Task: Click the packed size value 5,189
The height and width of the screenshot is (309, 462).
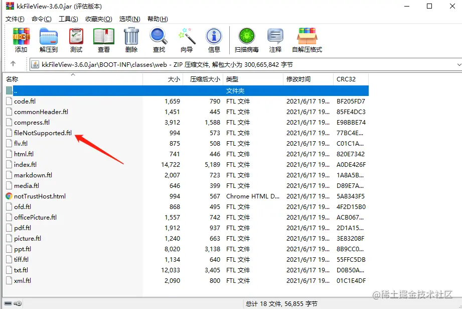Action: (x=212, y=165)
